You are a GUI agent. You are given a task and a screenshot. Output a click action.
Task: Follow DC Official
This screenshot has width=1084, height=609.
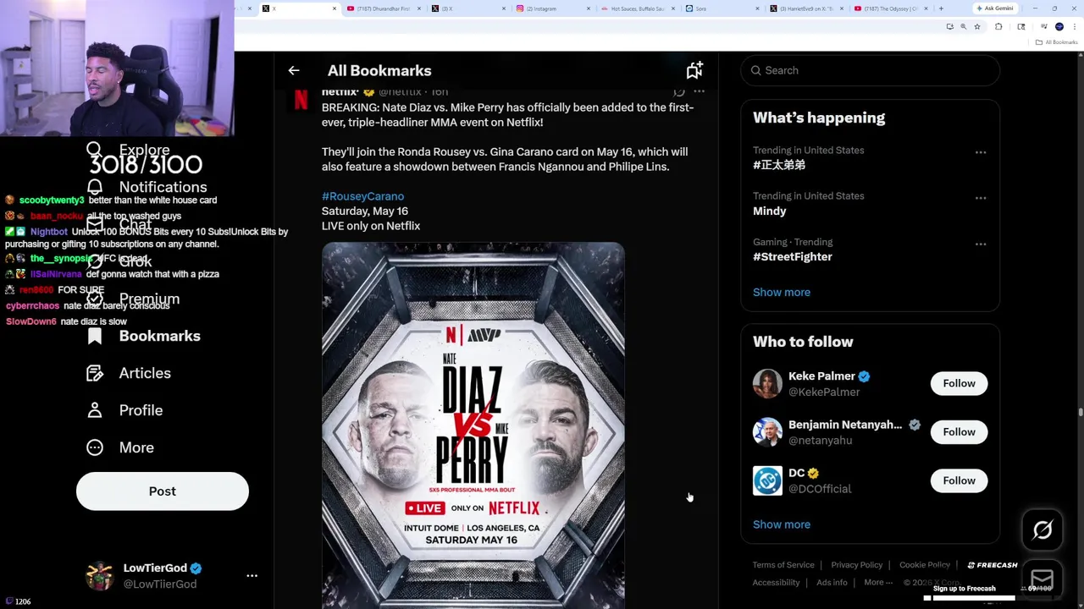pos(959,480)
